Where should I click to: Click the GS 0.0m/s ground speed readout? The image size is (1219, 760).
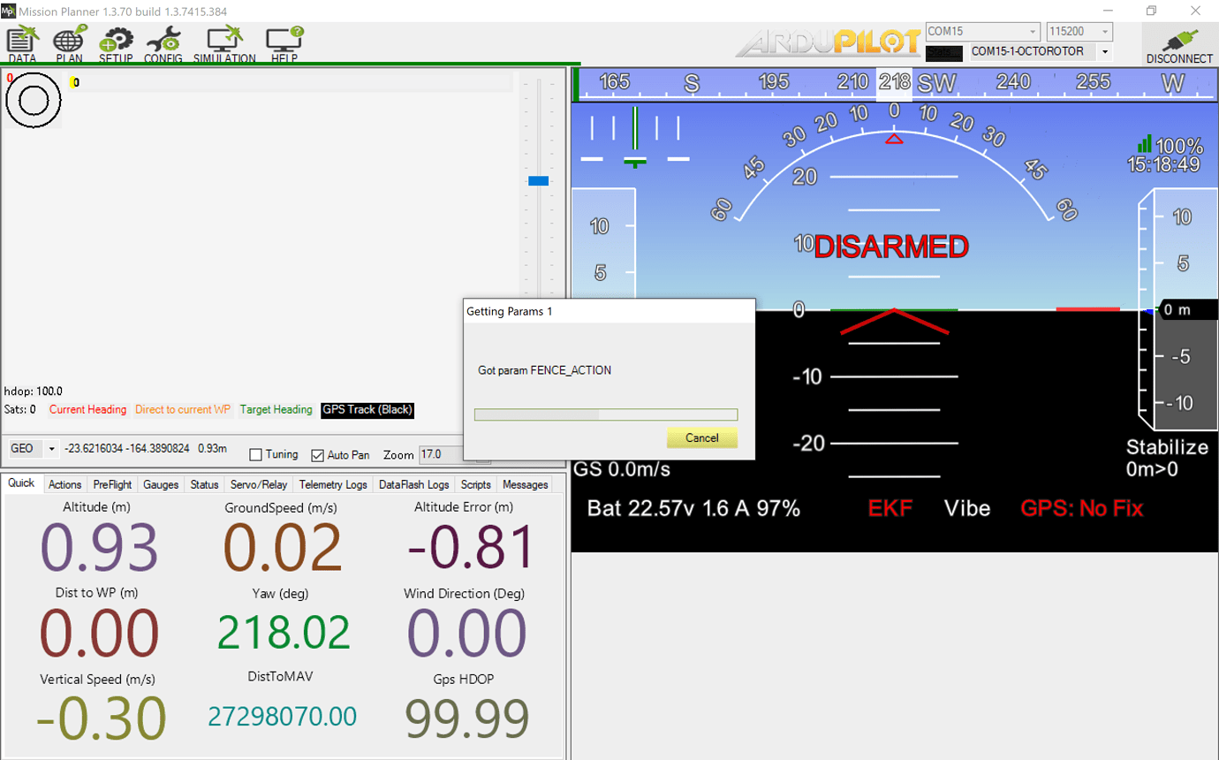click(622, 469)
